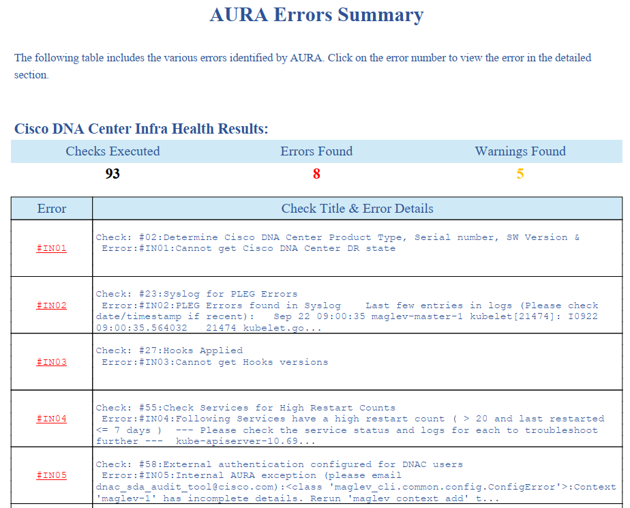The image size is (630, 508).
Task: Click the Error column header
Action: point(52,209)
